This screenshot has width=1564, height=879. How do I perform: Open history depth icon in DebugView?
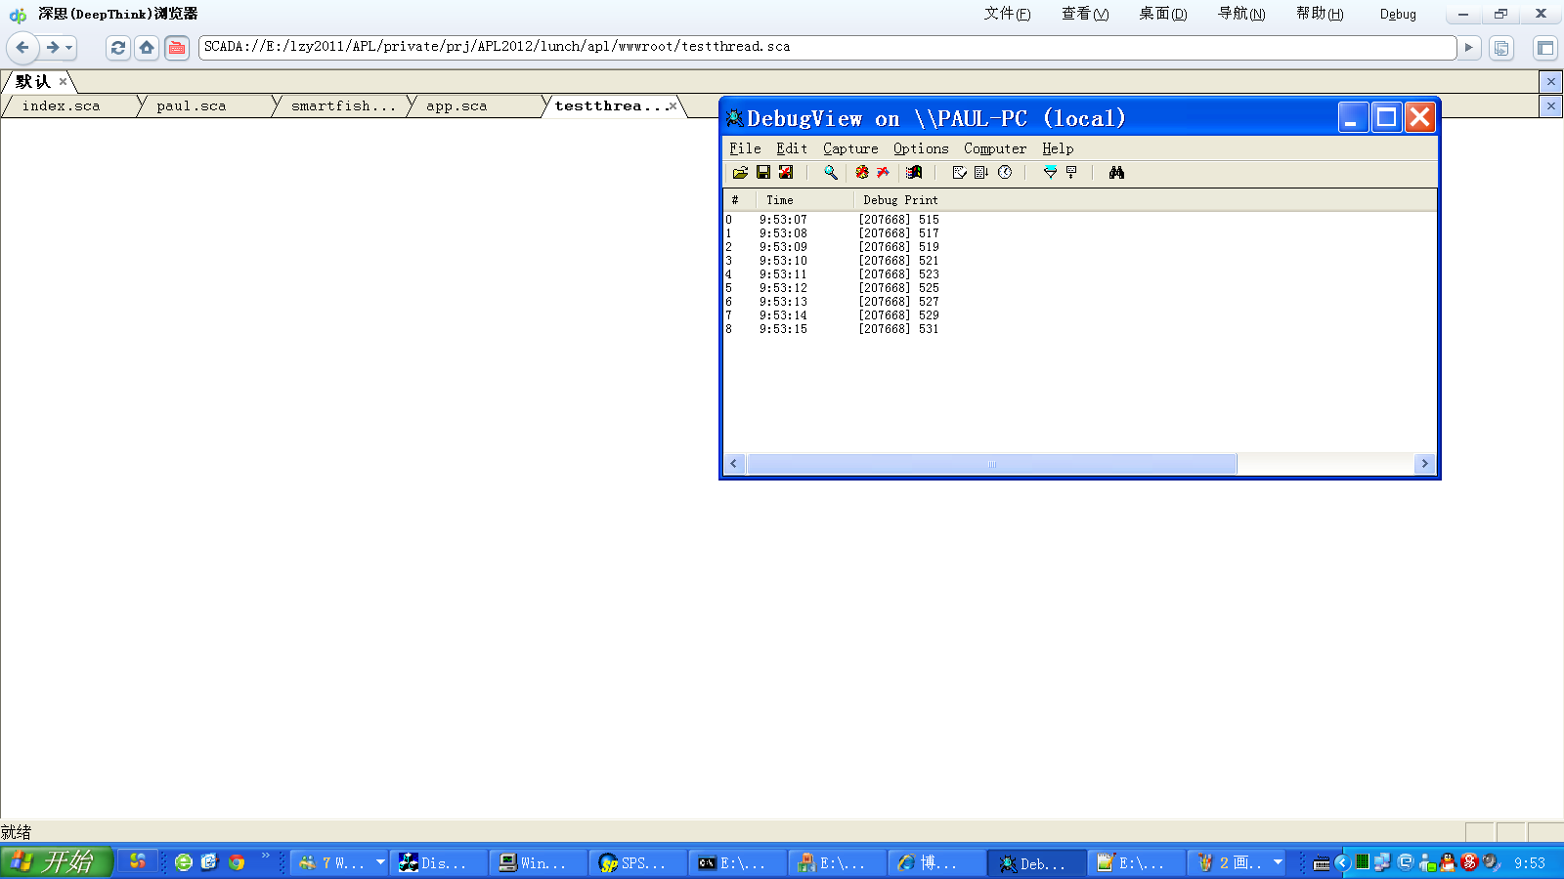point(1071,173)
